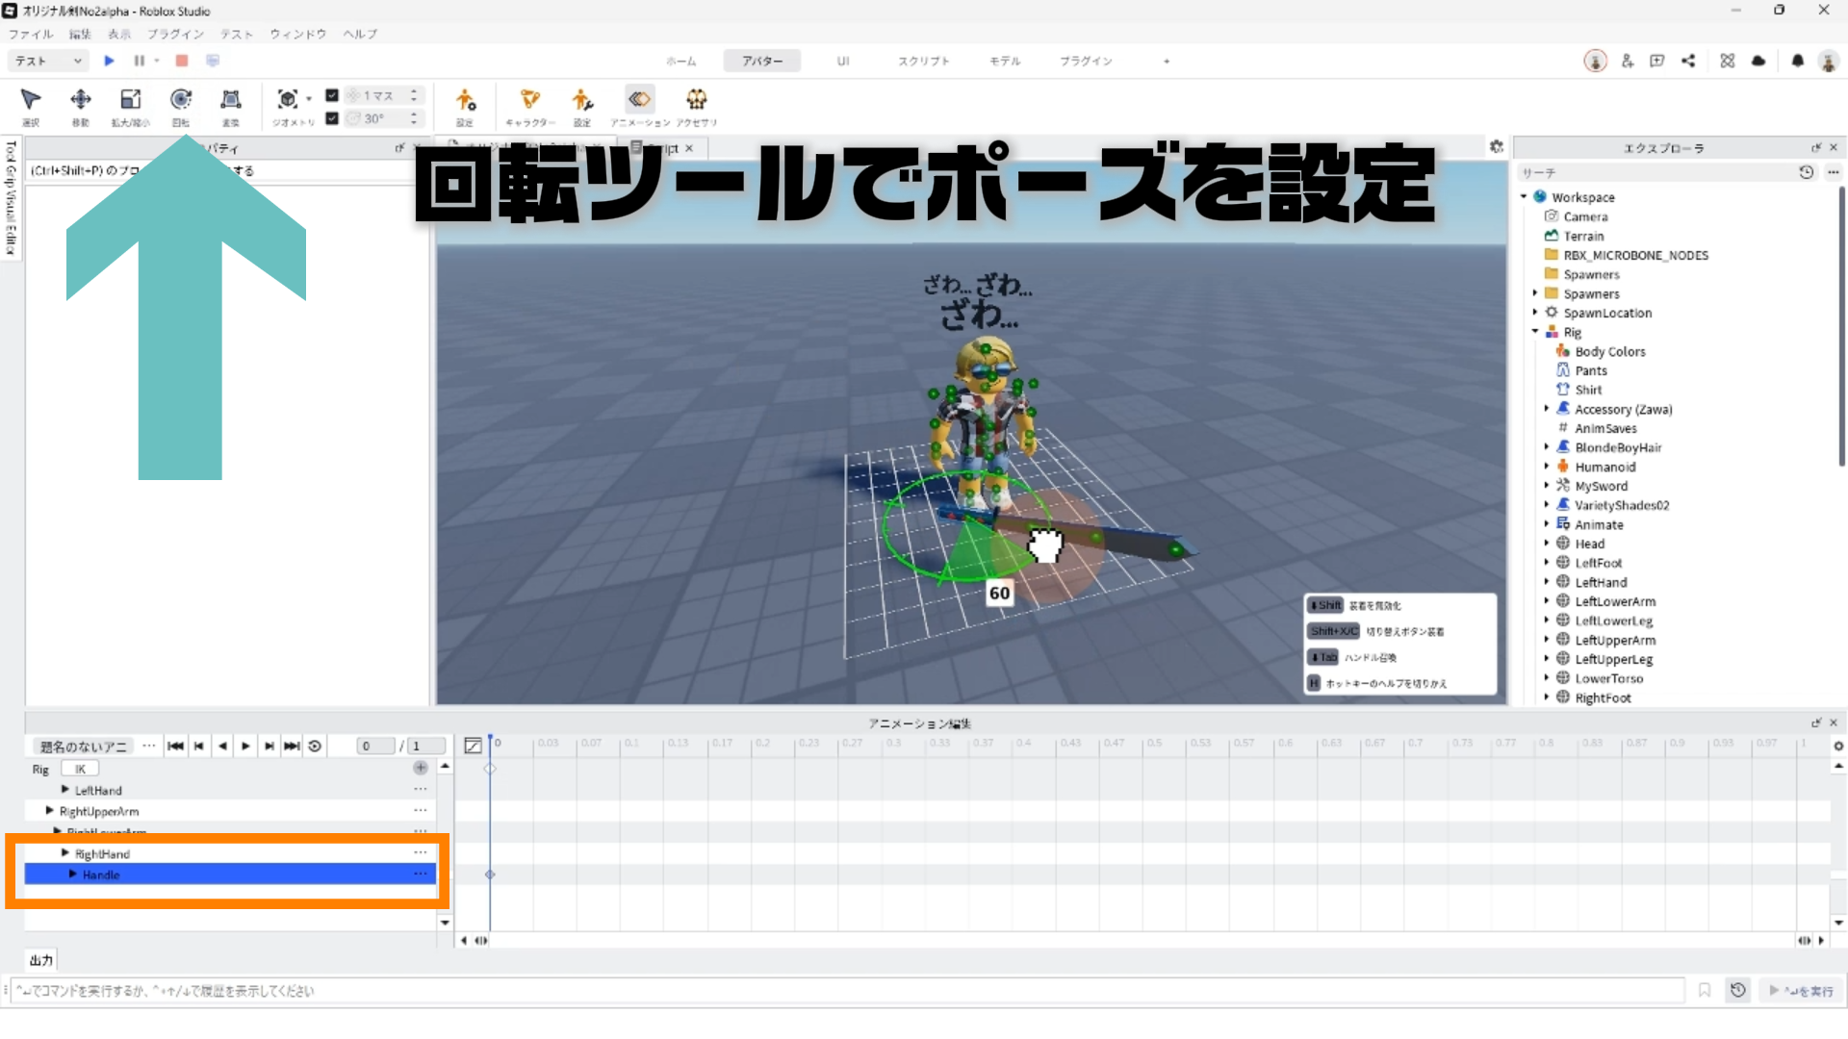1848x1039 pixels.
Task: Uncheck the 1マス move snap checkbox
Action: [x=332, y=95]
